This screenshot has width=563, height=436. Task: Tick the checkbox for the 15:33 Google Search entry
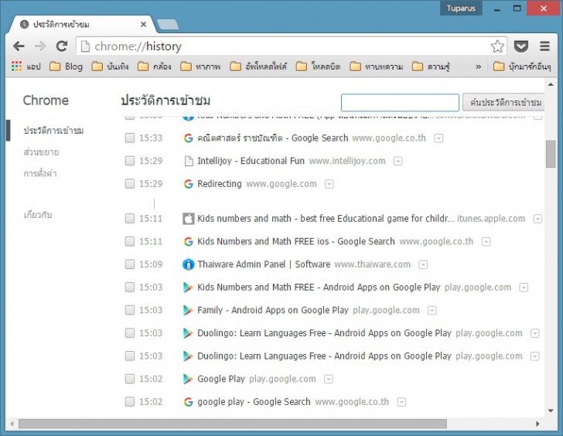[130, 138]
